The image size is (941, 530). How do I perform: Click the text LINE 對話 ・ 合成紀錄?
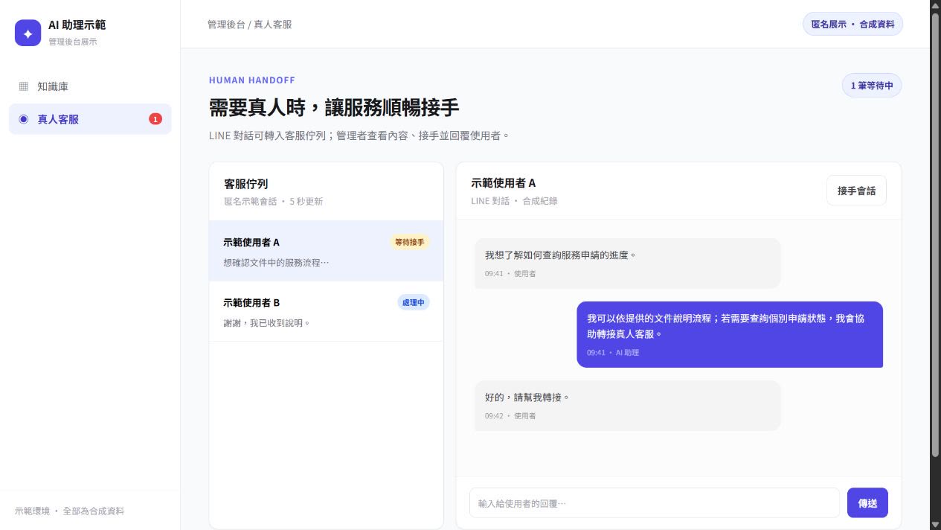pyautogui.click(x=514, y=201)
